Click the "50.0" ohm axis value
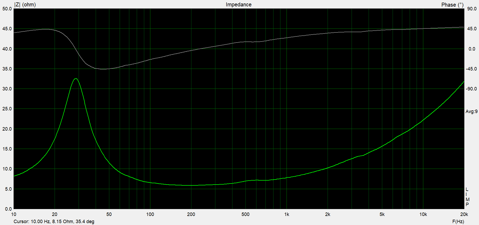The image size is (479, 225). 7,9
